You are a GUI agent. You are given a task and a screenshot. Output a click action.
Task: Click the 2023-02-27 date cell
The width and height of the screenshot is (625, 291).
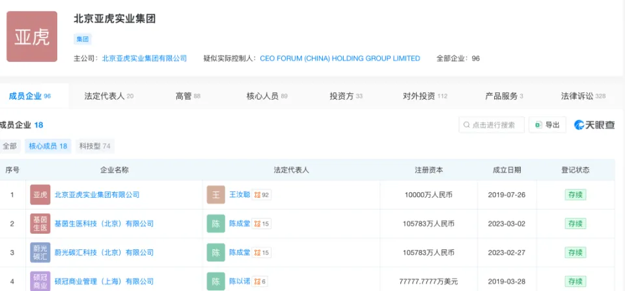(x=507, y=253)
